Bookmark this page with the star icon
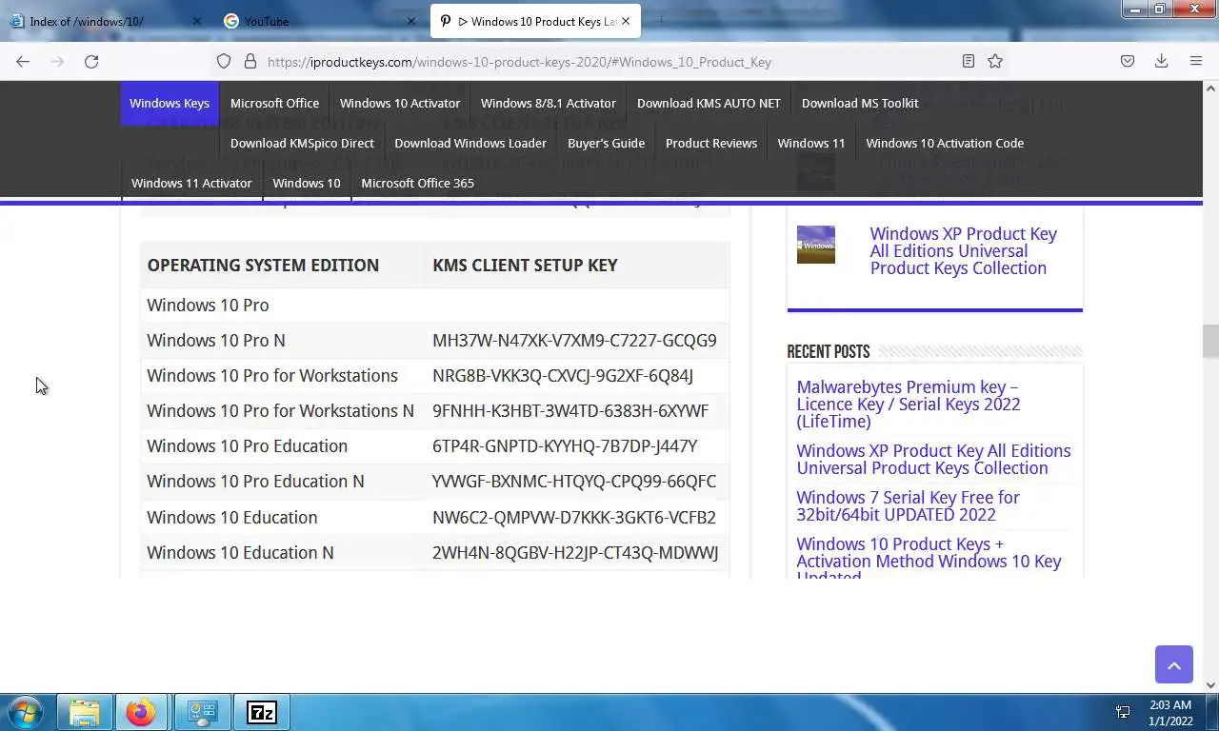 (x=995, y=62)
